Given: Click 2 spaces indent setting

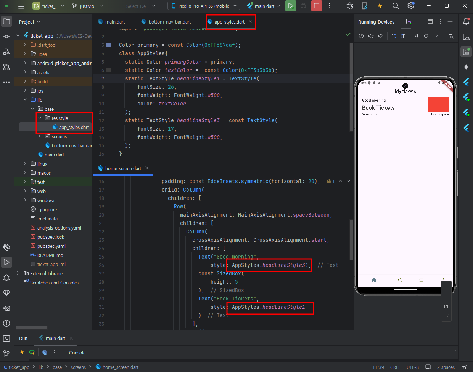Looking at the screenshot, I should [x=446, y=367].
